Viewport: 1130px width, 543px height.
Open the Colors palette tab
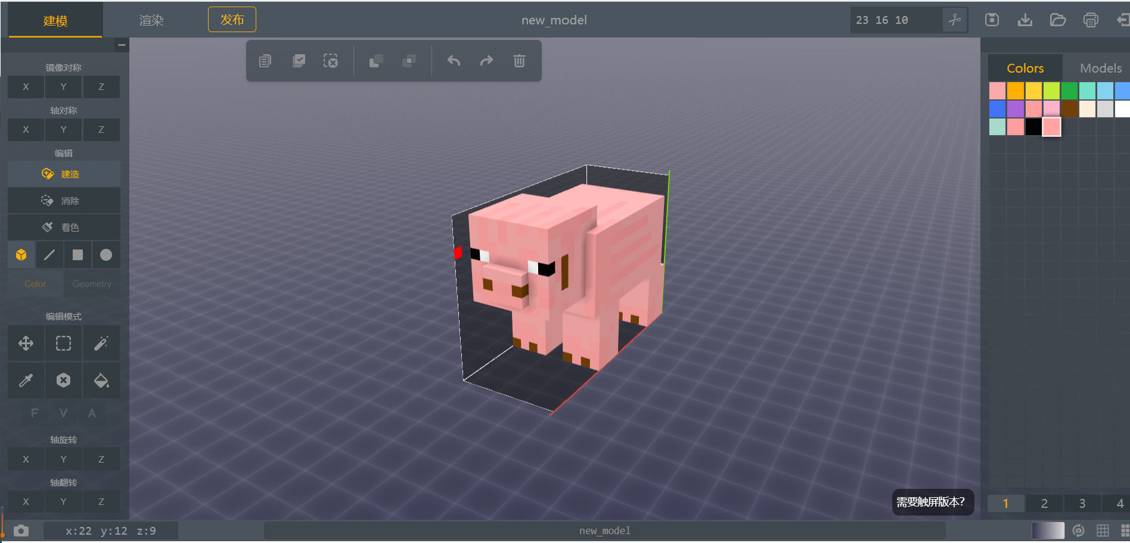[x=1025, y=68]
